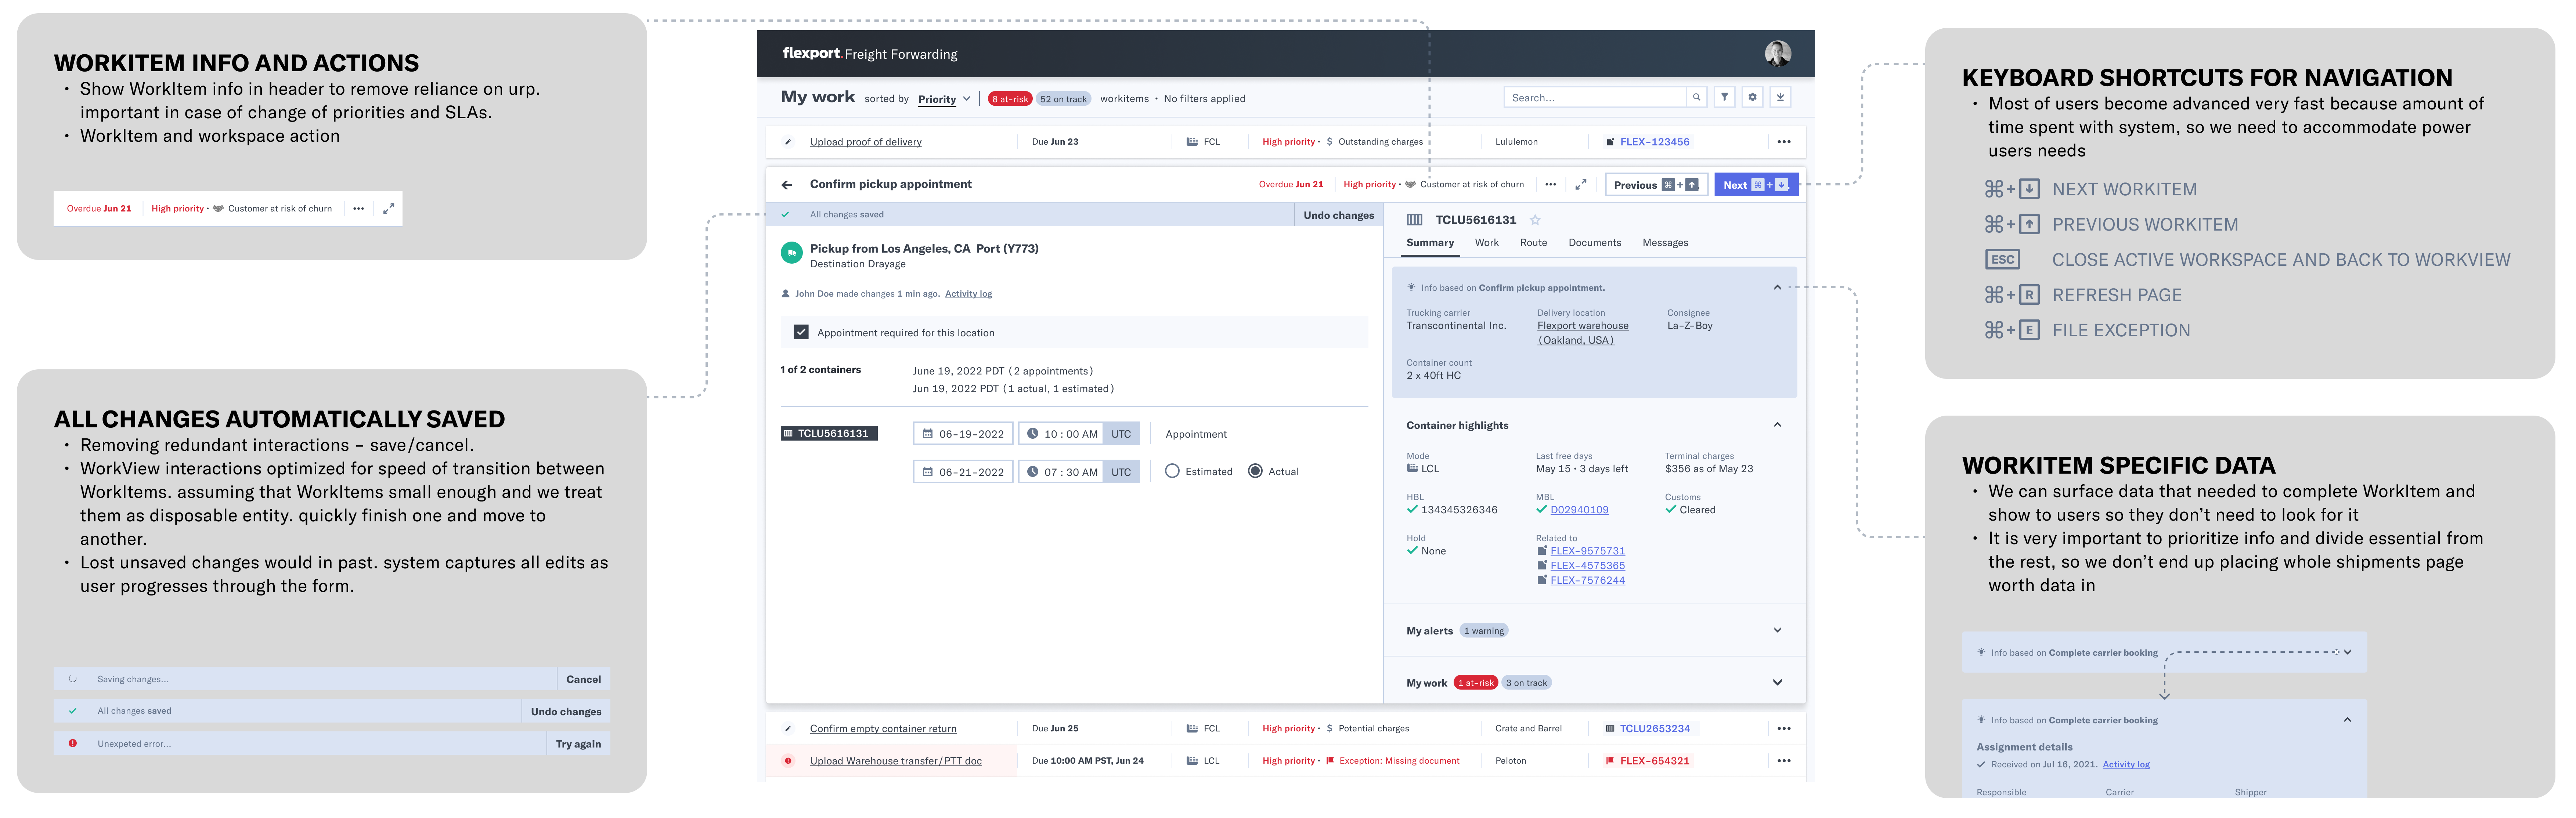Open the TCLU2653234 container link
The image size is (2576, 818).
coord(1654,729)
